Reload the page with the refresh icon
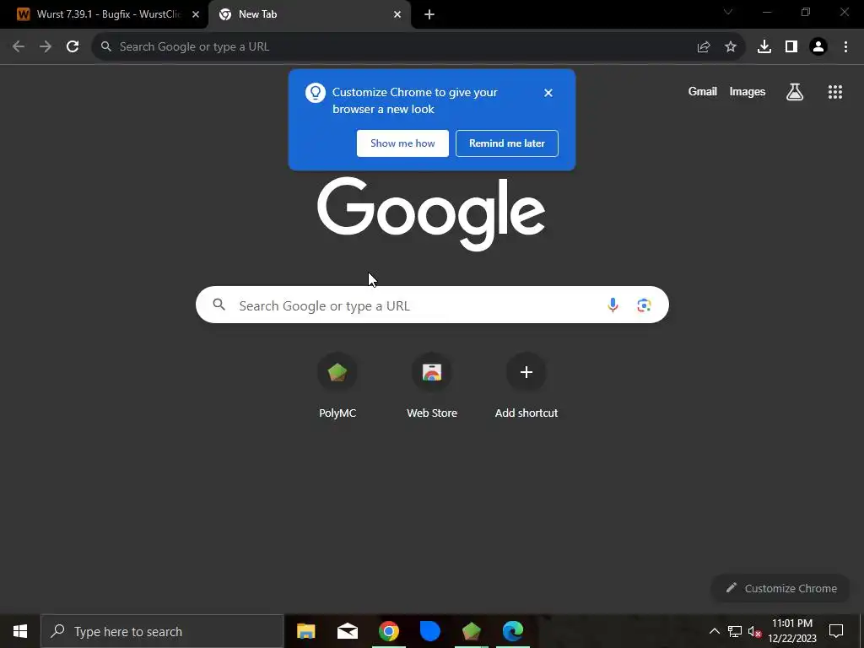This screenshot has width=864, height=648. click(73, 47)
